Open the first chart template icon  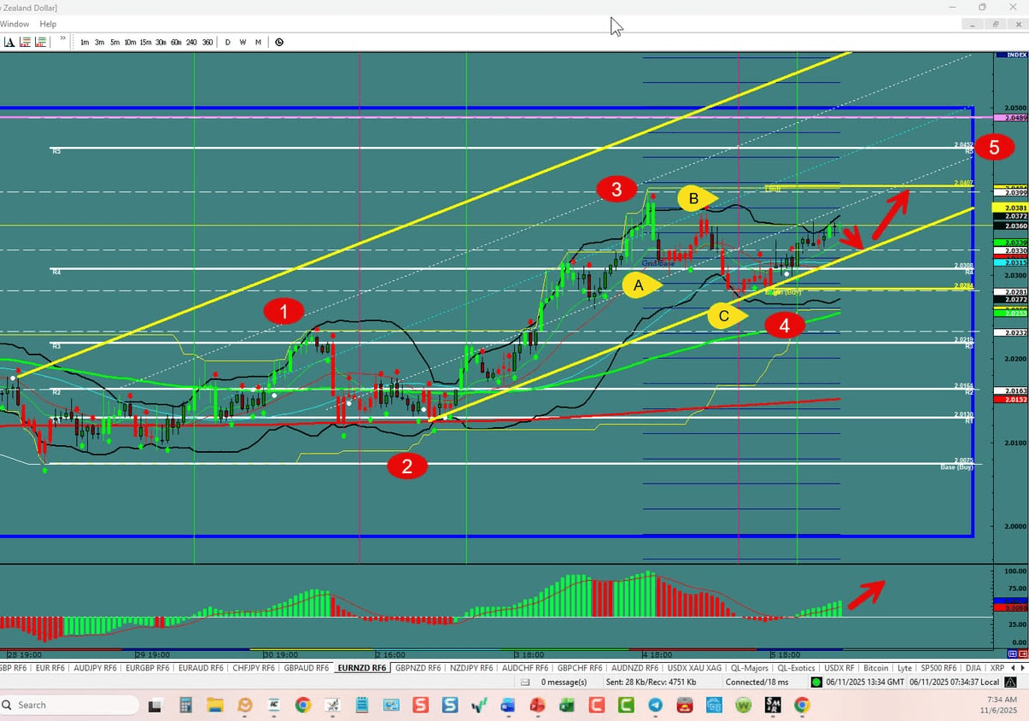23,41
